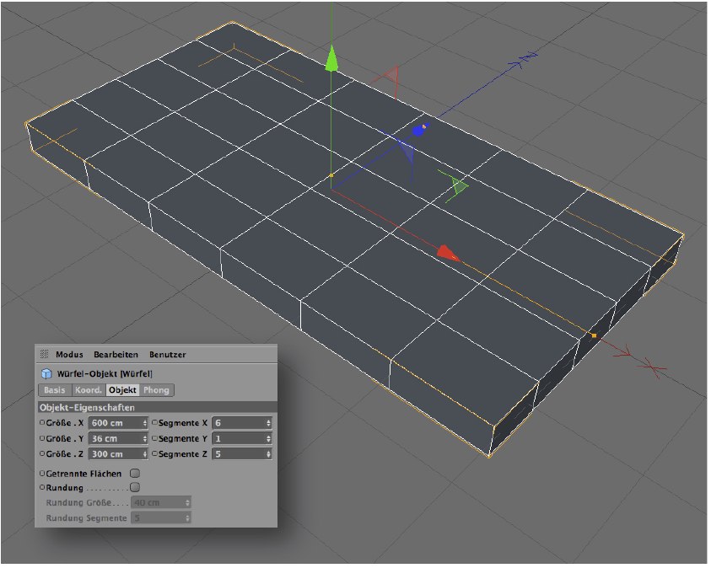
Task: Click the Größe . X stepper arrows
Action: tap(145, 423)
